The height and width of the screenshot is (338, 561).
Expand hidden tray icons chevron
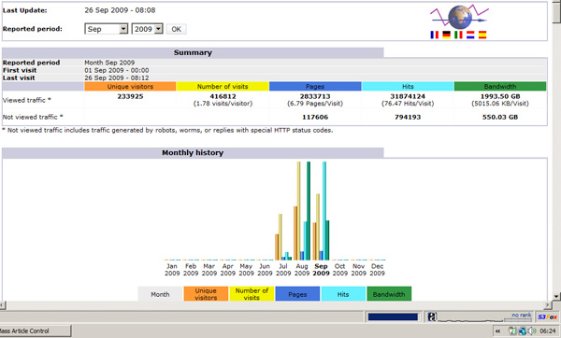497,331
